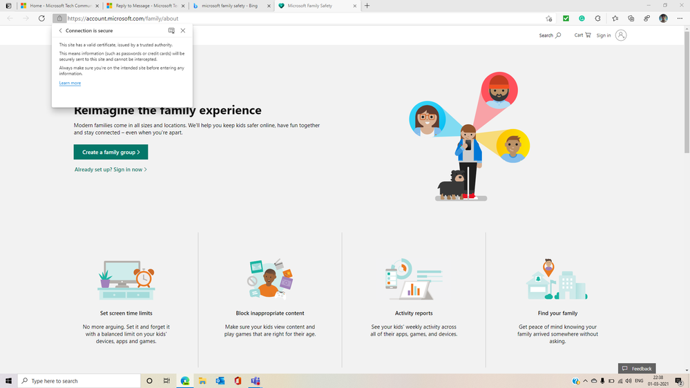Click the ENG language indicator

click(639, 381)
